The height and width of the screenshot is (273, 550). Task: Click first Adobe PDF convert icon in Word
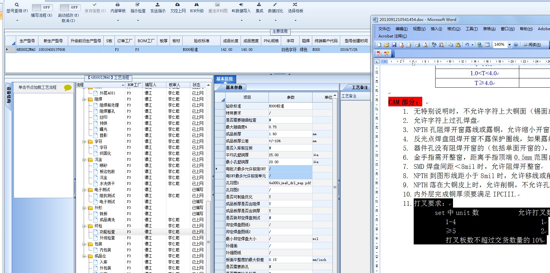pyautogui.click(x=379, y=53)
